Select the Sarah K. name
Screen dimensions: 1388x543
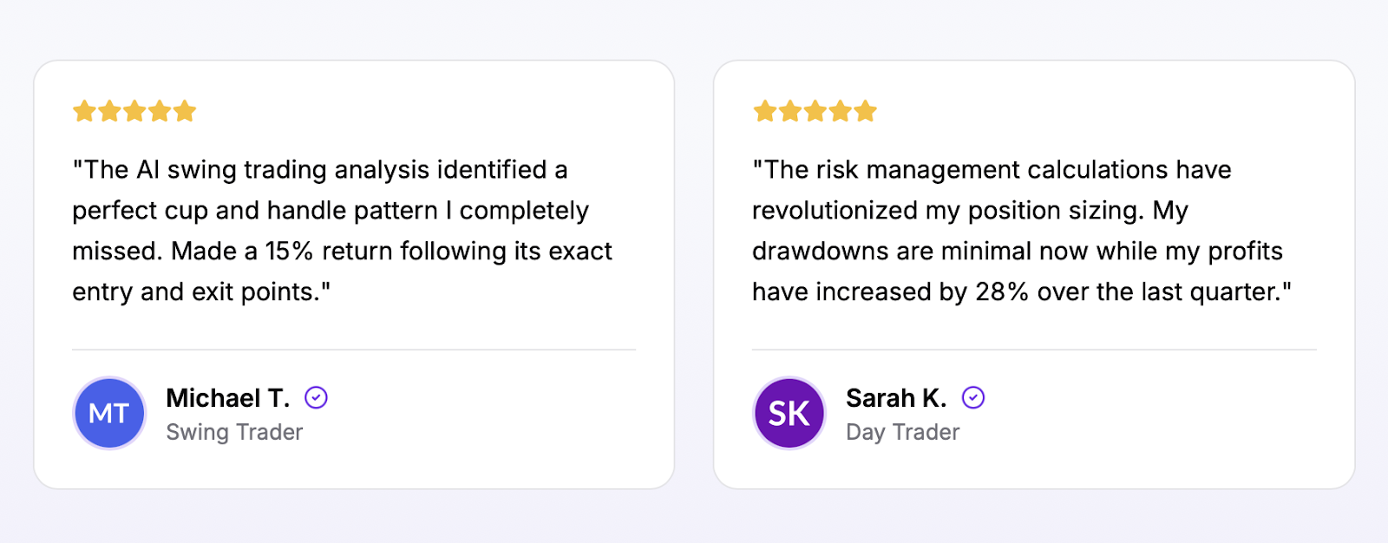pos(896,398)
